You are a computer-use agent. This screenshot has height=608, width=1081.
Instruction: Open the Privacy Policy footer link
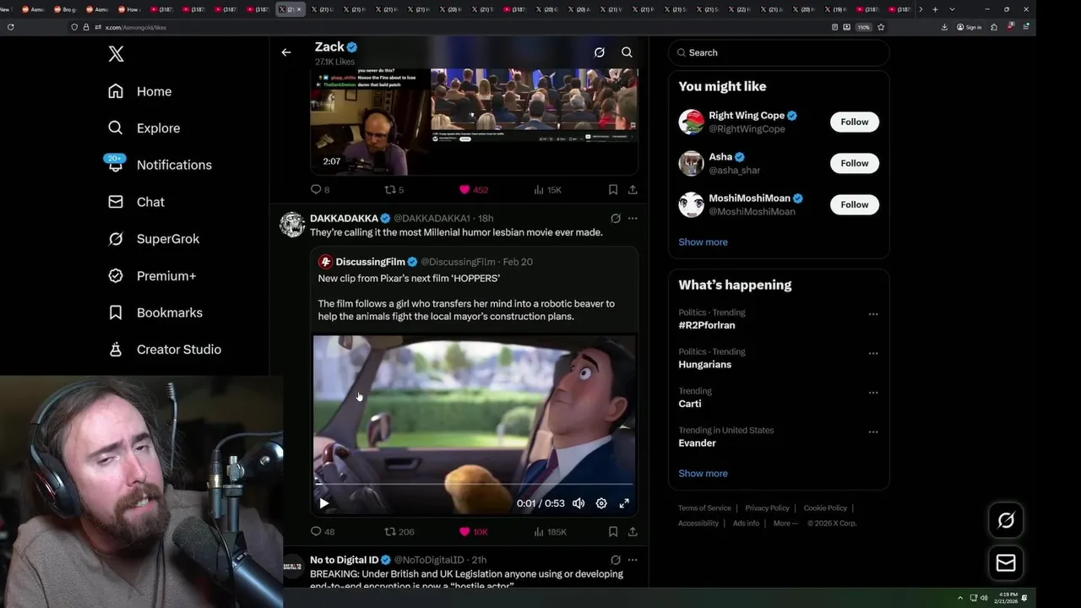pyautogui.click(x=767, y=508)
